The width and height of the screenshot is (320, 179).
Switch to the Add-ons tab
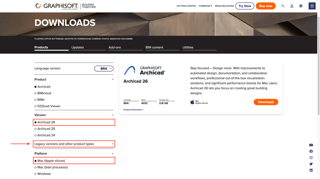click(125, 47)
